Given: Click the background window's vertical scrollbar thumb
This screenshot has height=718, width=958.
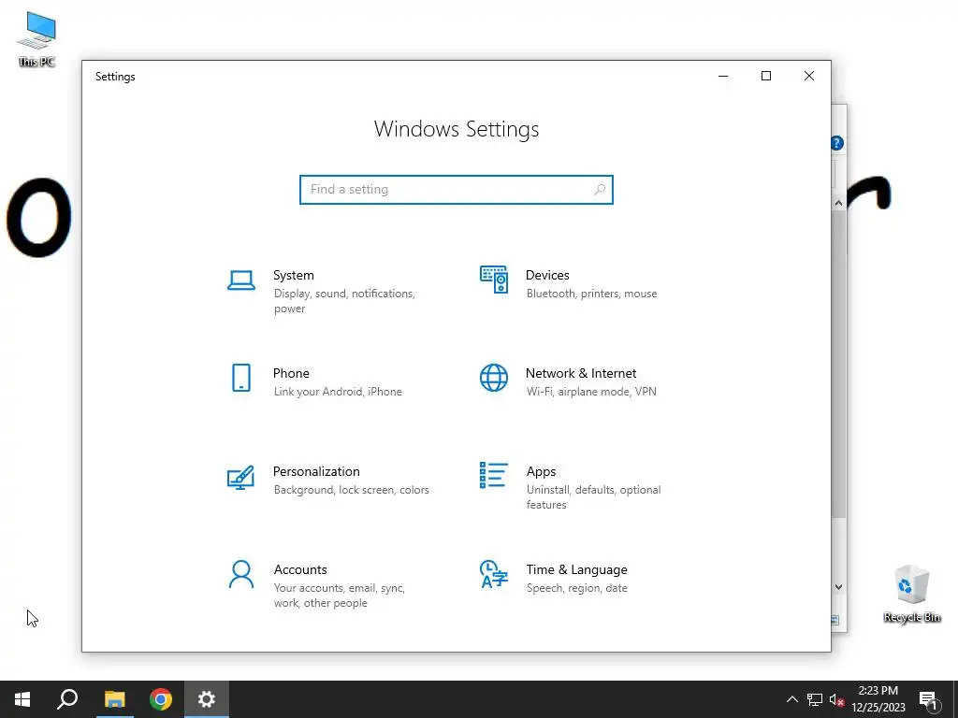Looking at the screenshot, I should (839, 366).
